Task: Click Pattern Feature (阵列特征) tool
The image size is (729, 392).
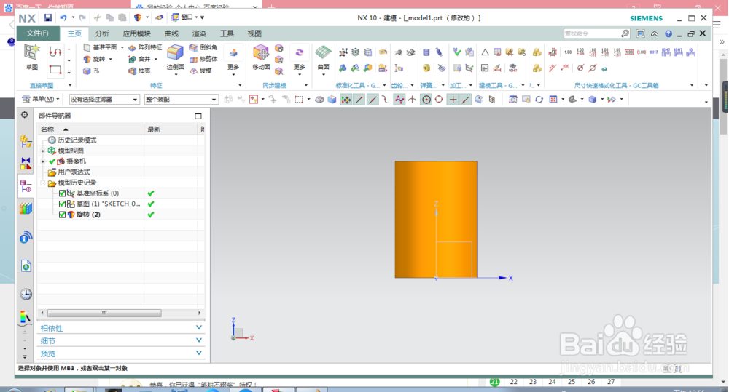Action: (x=145, y=47)
